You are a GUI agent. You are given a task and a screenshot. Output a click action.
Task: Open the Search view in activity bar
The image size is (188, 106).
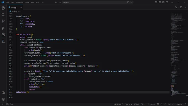3,15
